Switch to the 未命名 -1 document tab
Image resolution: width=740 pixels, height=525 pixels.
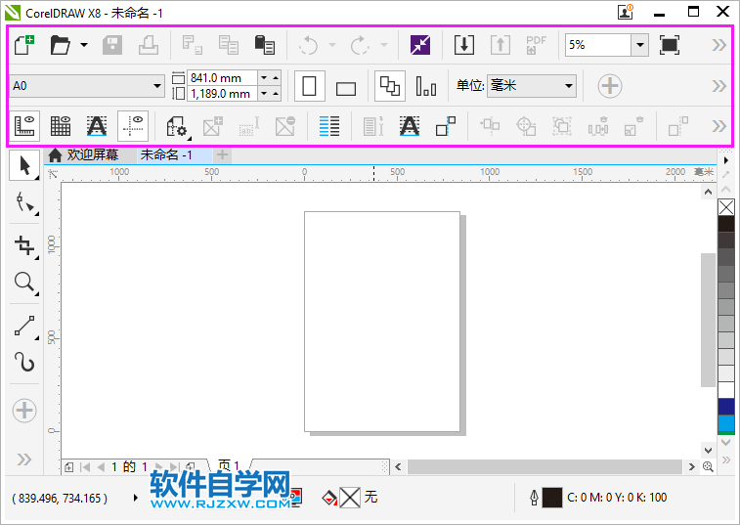point(166,154)
